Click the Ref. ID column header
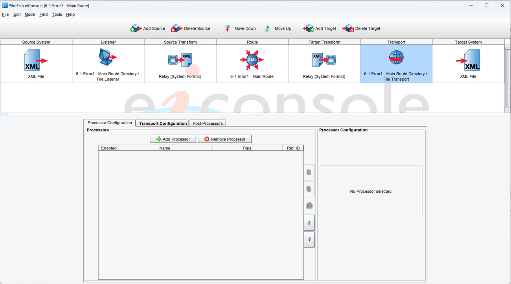Image resolution: width=511 pixels, height=284 pixels. pyautogui.click(x=293, y=148)
